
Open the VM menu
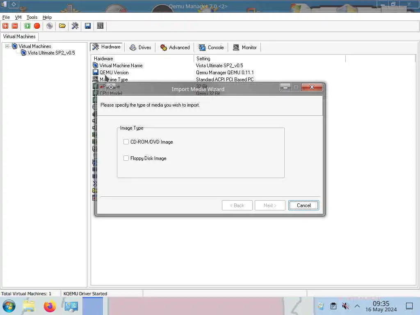click(18, 17)
